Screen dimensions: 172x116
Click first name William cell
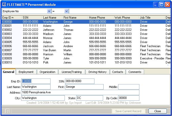pos(68,54)
